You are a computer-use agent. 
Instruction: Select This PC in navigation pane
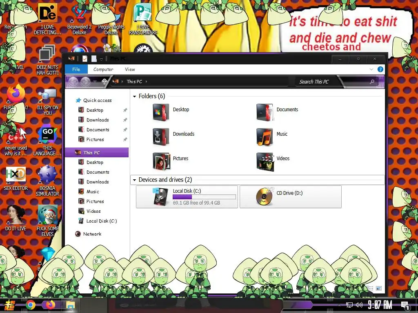point(97,152)
